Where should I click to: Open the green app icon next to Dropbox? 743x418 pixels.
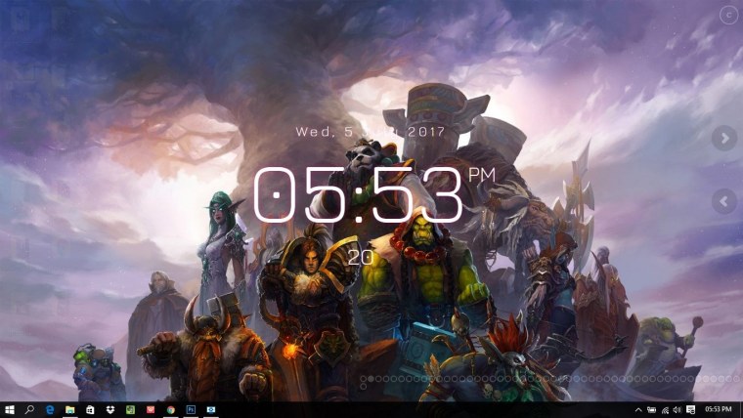(130, 409)
